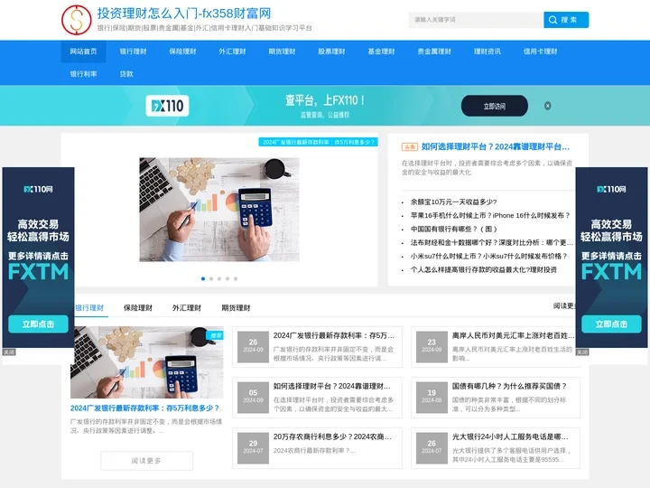Click the 19 2024-08 date badge
This screenshot has width=650, height=488.
[x=432, y=397]
